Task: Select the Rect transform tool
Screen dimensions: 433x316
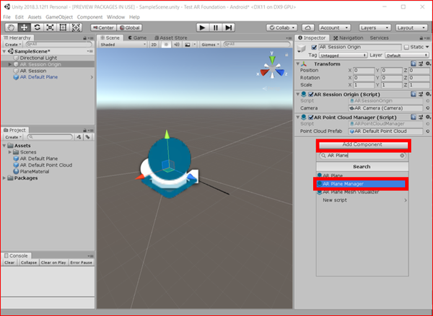Action: click(63, 27)
